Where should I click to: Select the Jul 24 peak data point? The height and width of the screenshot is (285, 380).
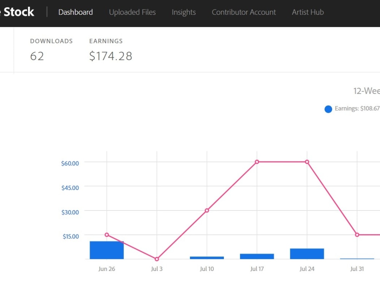click(307, 161)
